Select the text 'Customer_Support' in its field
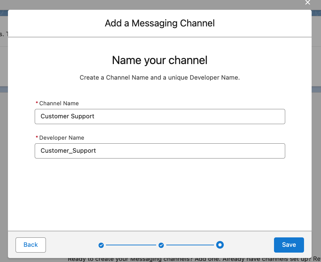 [x=68, y=151]
